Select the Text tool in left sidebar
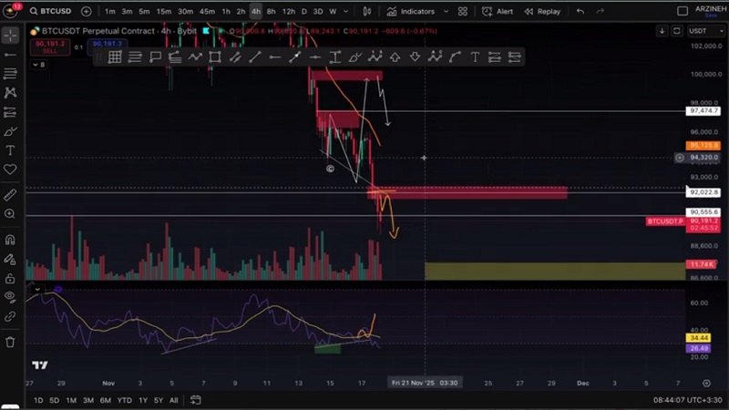This screenshot has height=410, width=729. coord(11,150)
